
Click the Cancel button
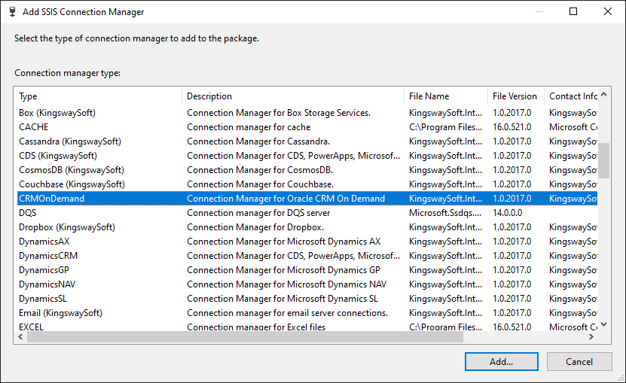pyautogui.click(x=579, y=361)
